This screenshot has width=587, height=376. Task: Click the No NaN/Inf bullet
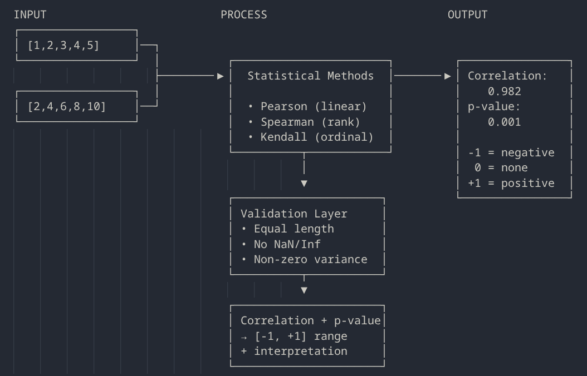pos(281,244)
